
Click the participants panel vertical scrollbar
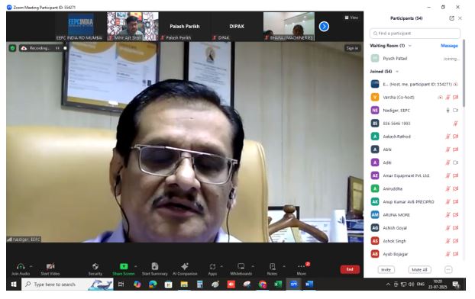(464, 73)
